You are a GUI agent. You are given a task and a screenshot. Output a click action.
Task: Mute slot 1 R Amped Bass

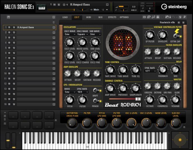9,27
